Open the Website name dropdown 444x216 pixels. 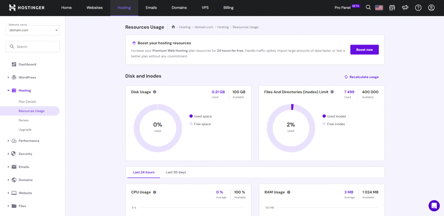(x=33, y=30)
